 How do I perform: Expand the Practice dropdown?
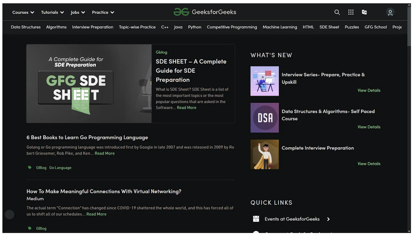click(x=103, y=12)
